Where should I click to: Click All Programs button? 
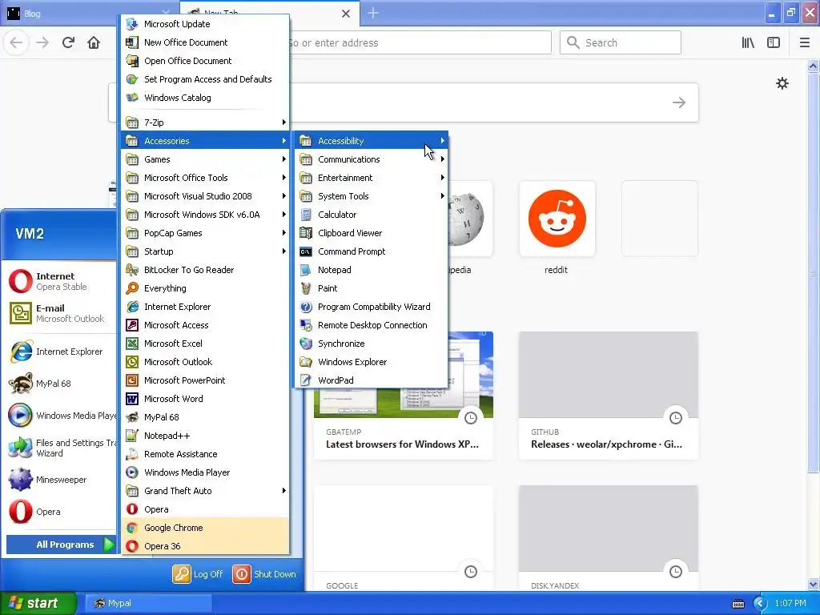click(x=61, y=545)
